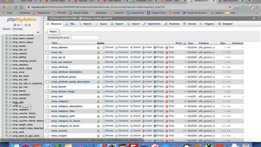Expand ocnp_upload tree node

pos(7,98)
